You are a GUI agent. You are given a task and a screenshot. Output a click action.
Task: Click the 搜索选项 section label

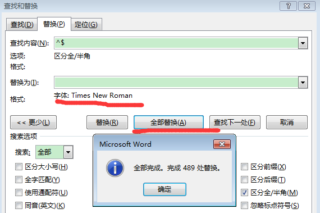click(24, 136)
